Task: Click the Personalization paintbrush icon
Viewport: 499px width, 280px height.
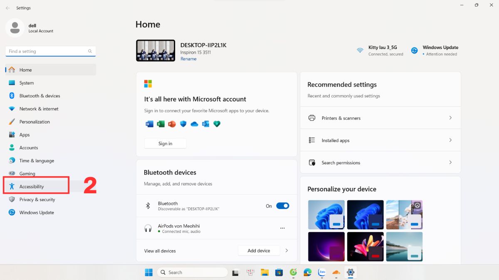Action: point(12,122)
